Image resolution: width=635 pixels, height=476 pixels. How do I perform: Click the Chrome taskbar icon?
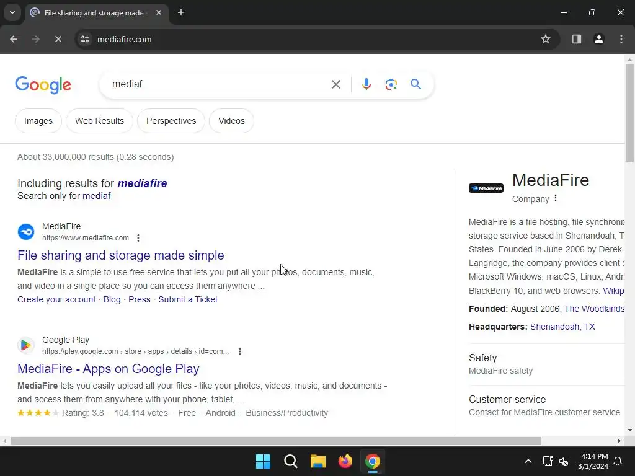point(373,461)
